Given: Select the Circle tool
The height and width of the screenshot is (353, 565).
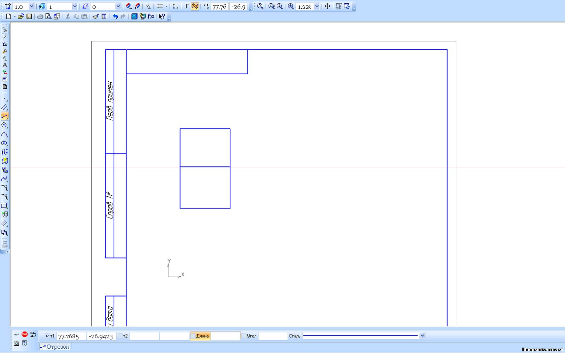Looking at the screenshot, I should click(x=5, y=125).
